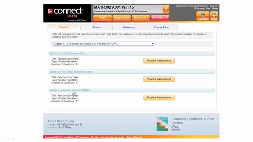The image size is (253, 142).
Task: Switch to the Practice tab
Action: point(64,27)
